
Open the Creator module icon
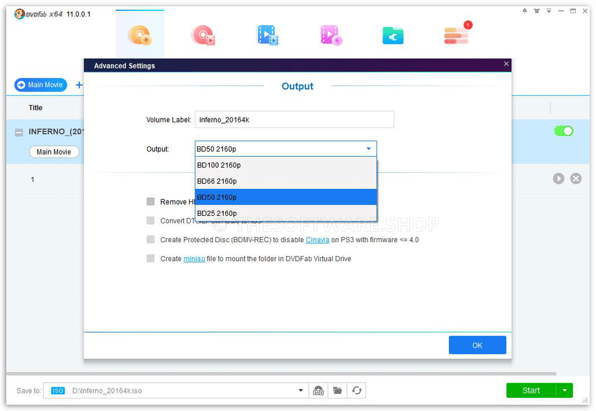click(x=332, y=35)
